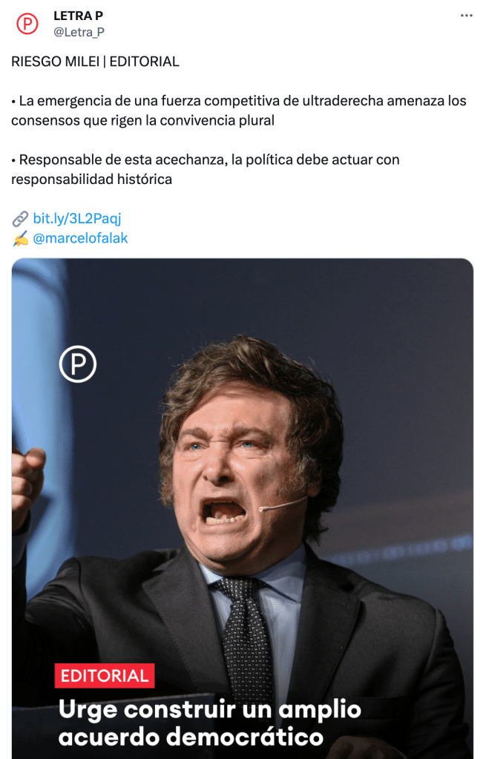Click the chain link emoji icon
The width and height of the screenshot is (486, 759).
tap(20, 219)
